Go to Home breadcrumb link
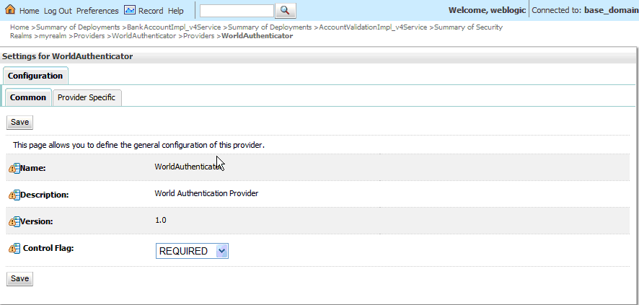 click(19, 27)
